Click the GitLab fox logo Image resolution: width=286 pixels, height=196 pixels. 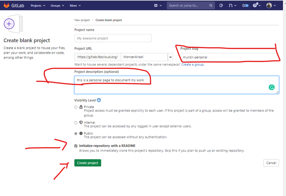pos(7,5)
